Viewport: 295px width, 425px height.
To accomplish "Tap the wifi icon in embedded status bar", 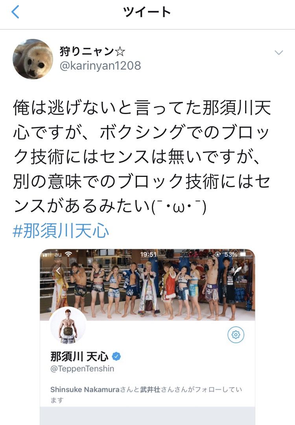I will (68, 254).
